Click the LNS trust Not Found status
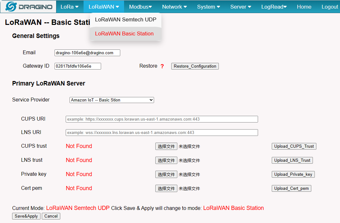This screenshot has width=340, height=223. (x=79, y=160)
